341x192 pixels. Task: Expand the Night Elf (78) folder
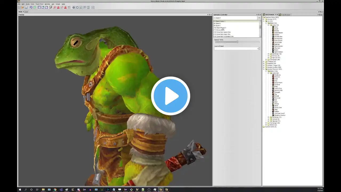pos(264,63)
